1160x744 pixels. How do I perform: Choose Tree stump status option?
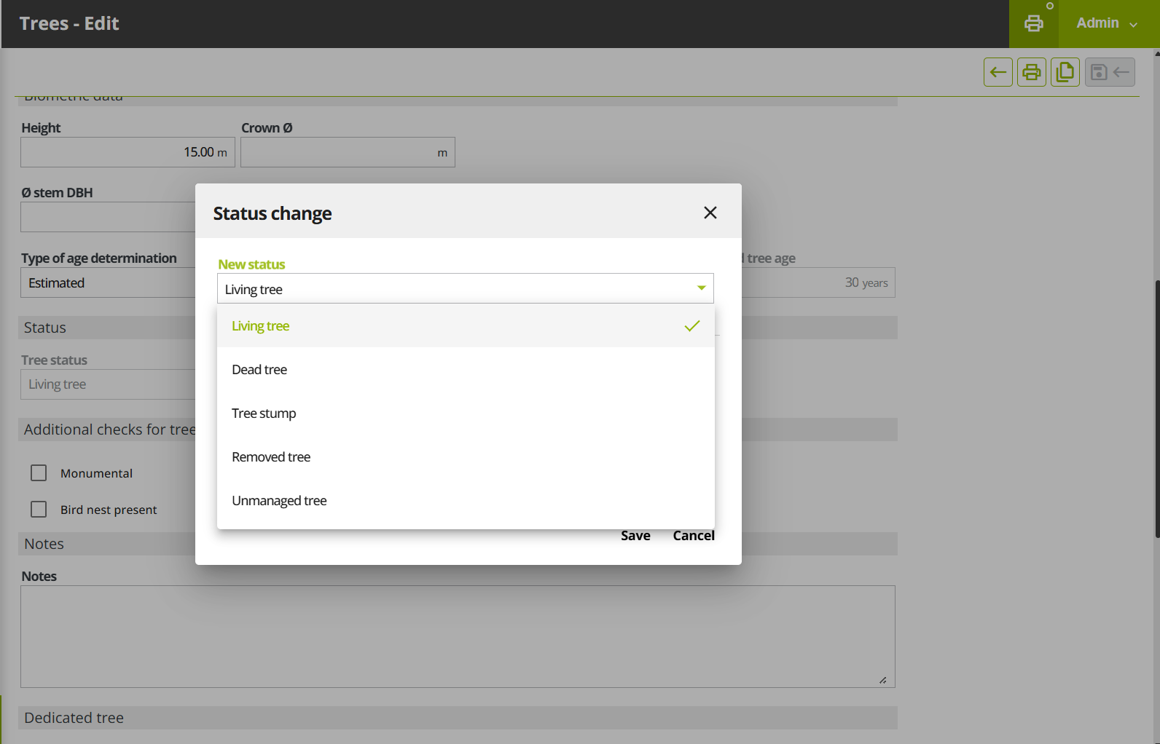point(264,413)
